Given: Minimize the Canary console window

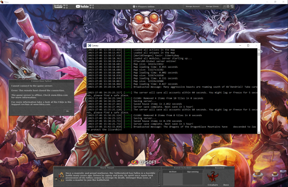Looking at the screenshot, I should click(x=240, y=45).
